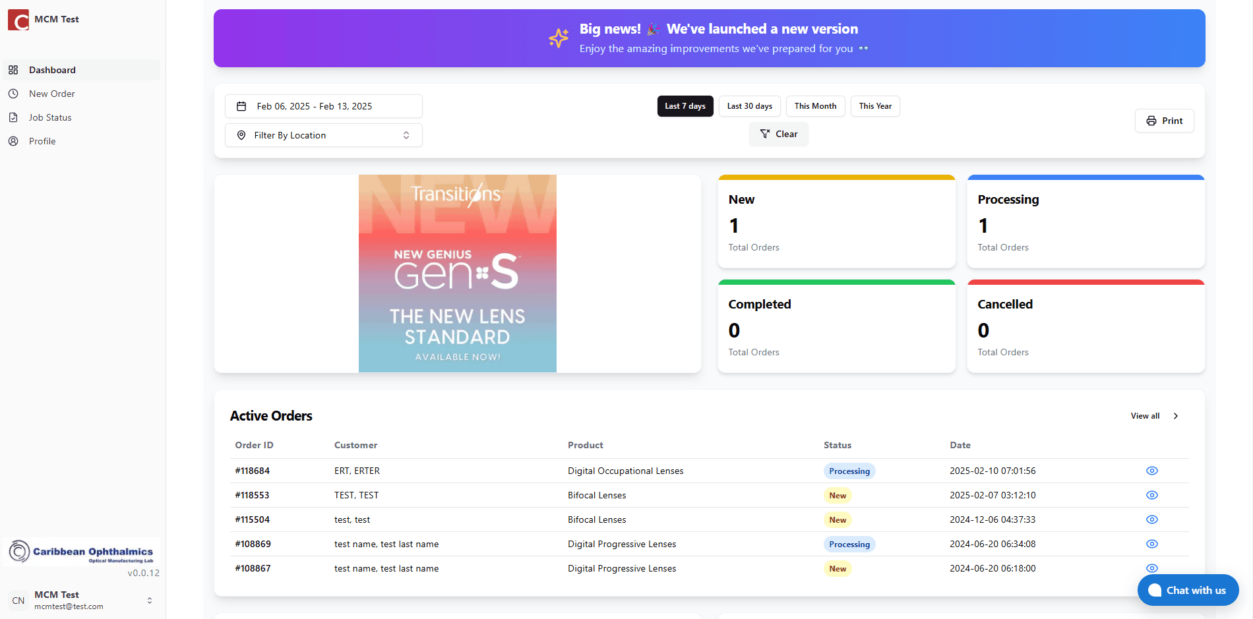Expand Active Orders with View all arrow
This screenshot has height=619, width=1253.
coord(1175,416)
